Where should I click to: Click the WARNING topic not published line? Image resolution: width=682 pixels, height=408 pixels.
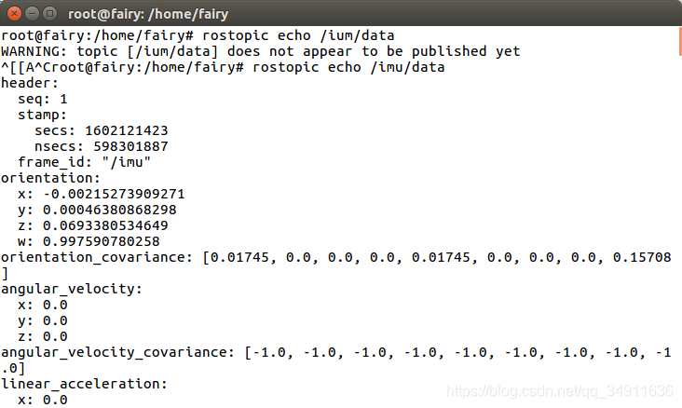click(x=261, y=51)
